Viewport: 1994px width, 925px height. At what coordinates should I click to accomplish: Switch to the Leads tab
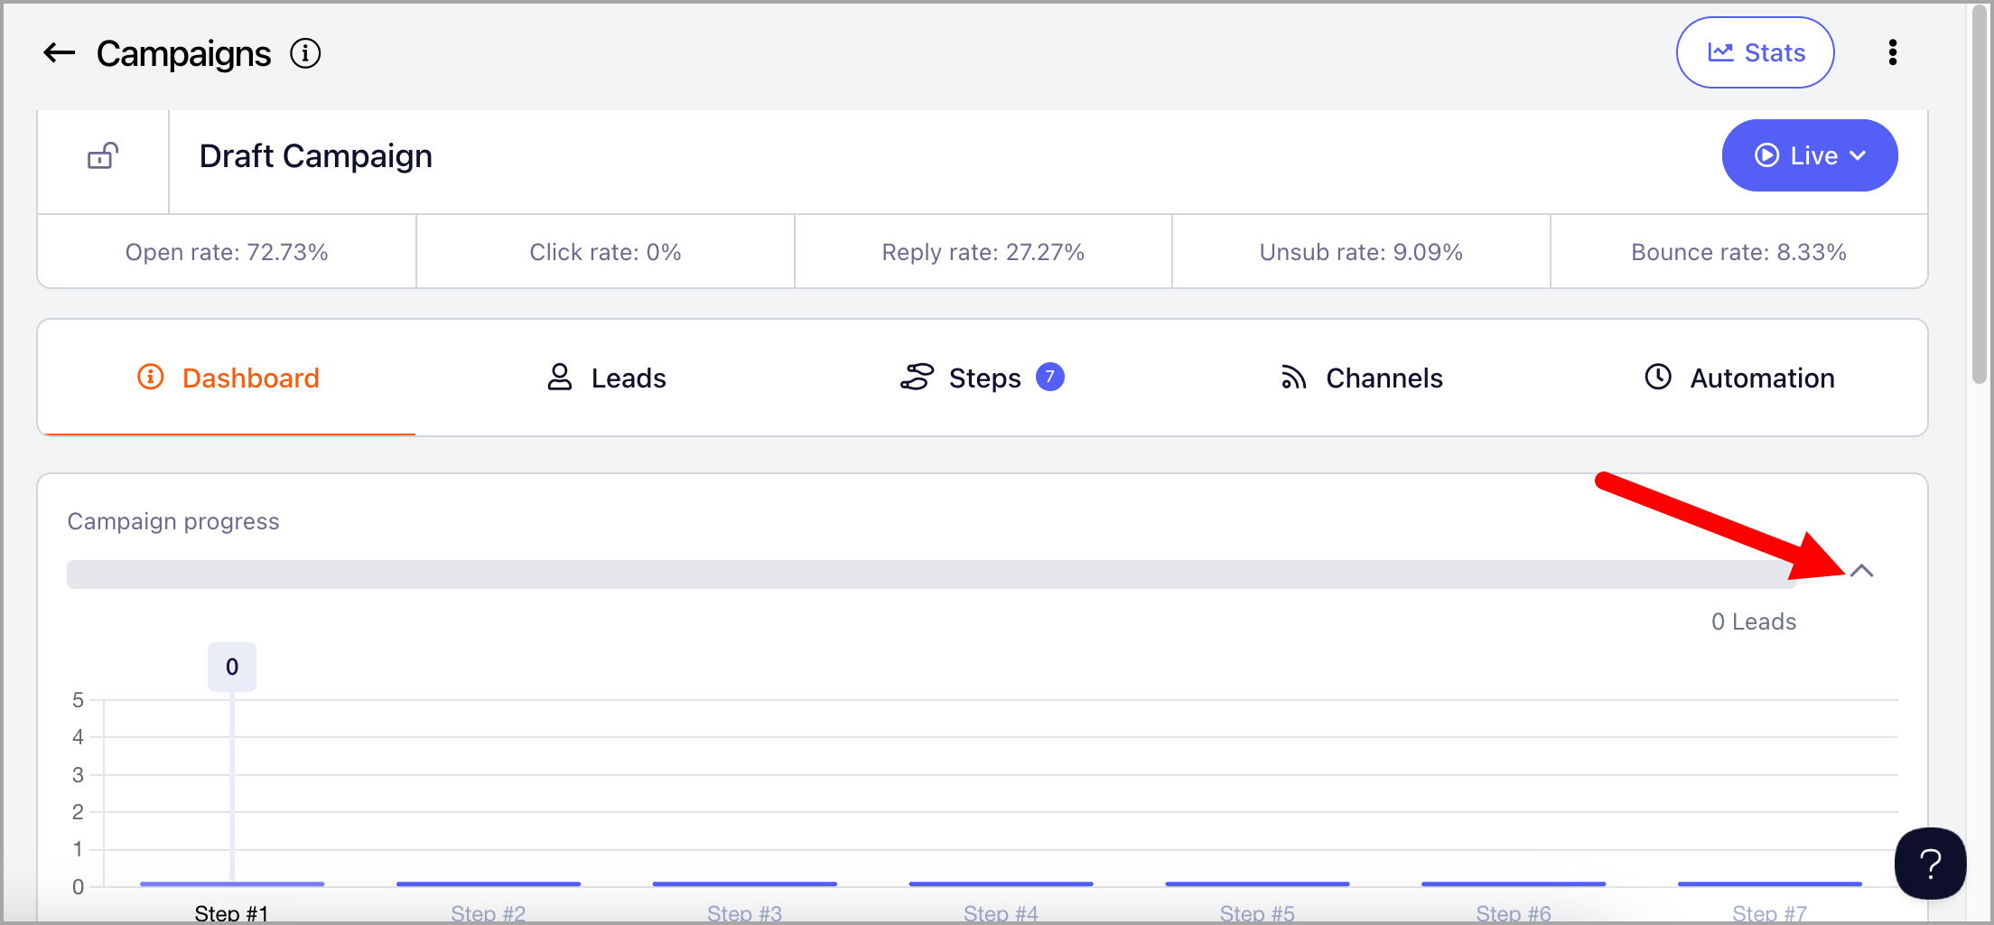click(607, 378)
